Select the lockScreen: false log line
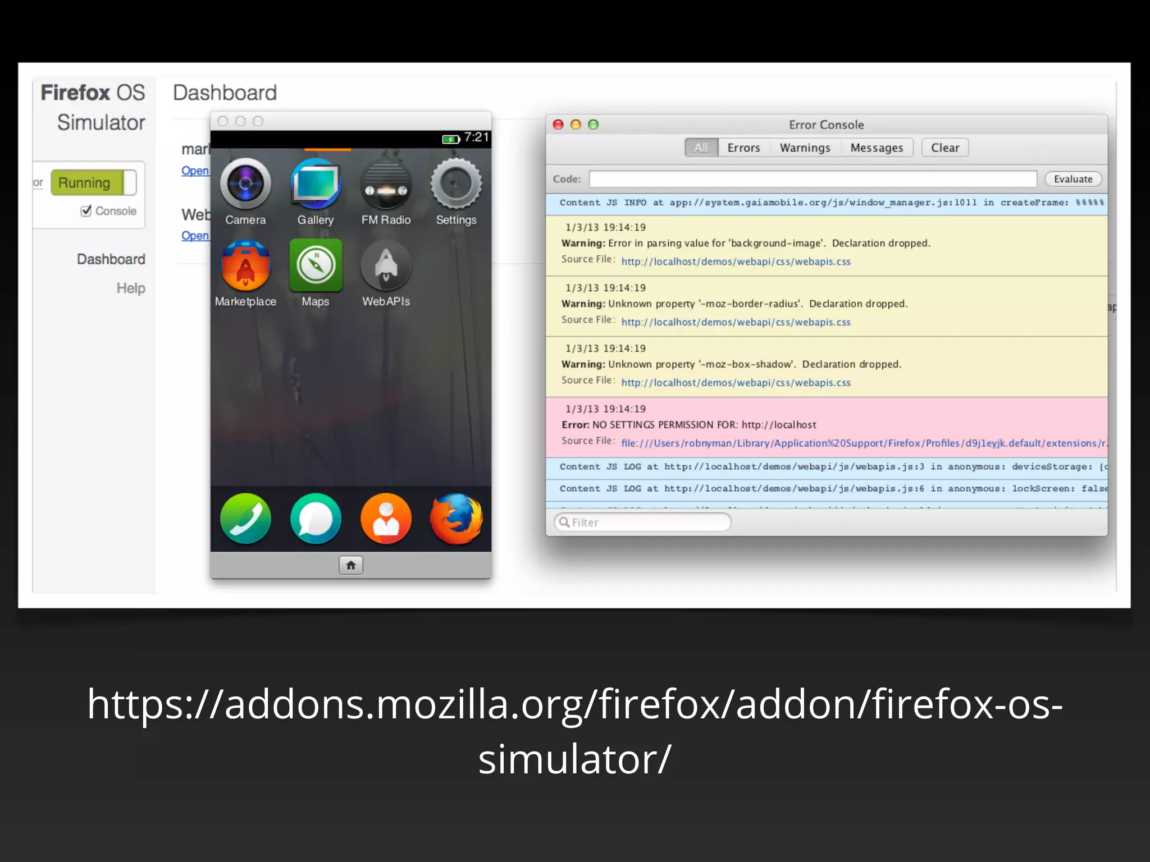Screen dimensions: 1150x862 tap(827, 489)
